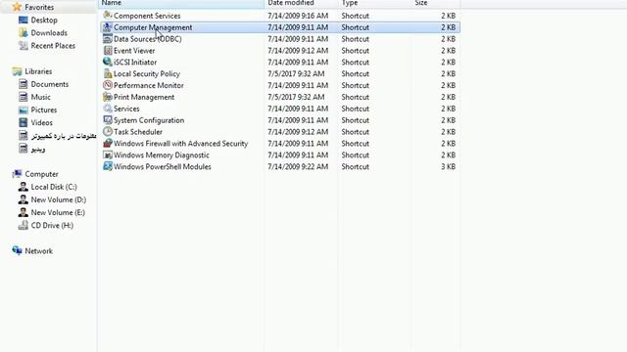Click the Windows Memory Diagnostic icon
The width and height of the screenshot is (627, 352).
point(107,154)
